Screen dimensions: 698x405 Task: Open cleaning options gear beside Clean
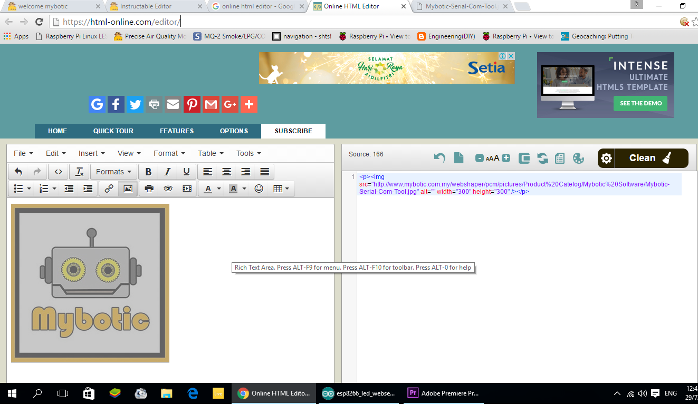pyautogui.click(x=607, y=158)
